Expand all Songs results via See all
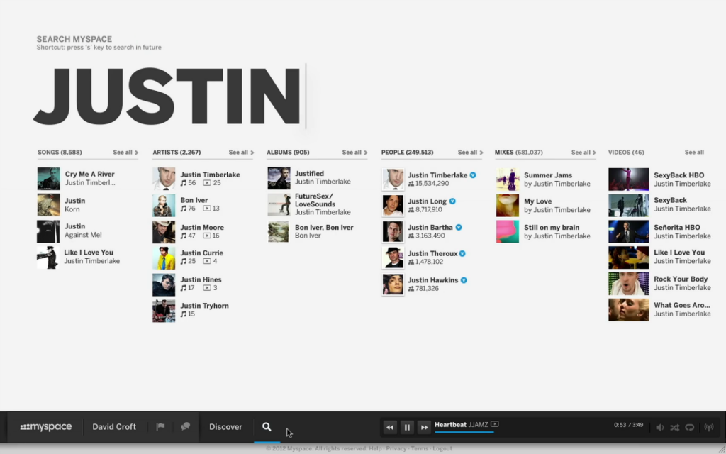 [125, 152]
